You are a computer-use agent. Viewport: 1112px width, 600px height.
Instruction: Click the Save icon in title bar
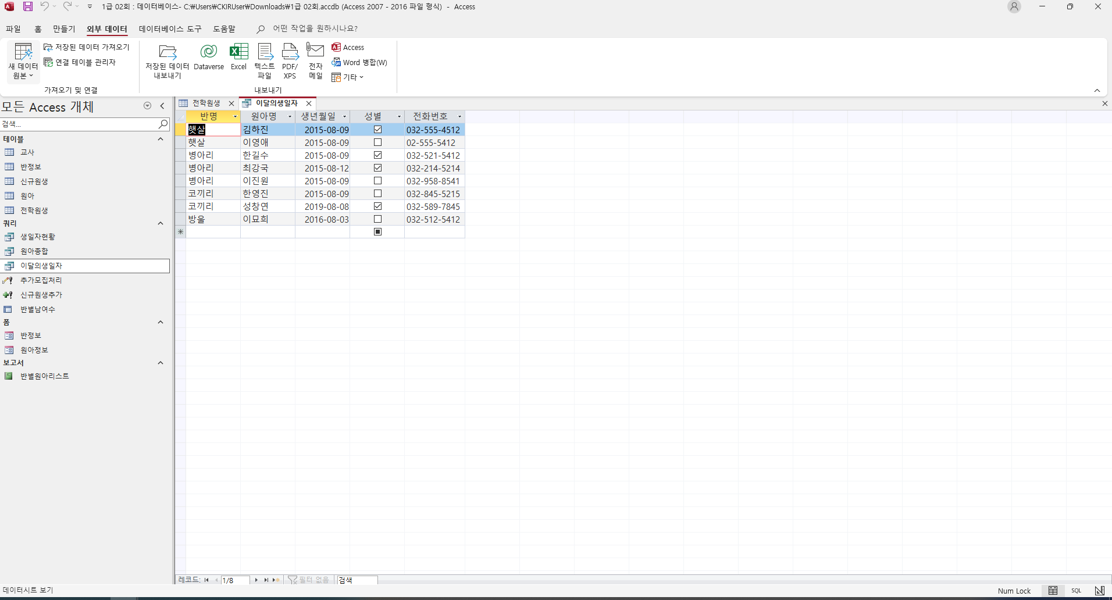pos(28,6)
